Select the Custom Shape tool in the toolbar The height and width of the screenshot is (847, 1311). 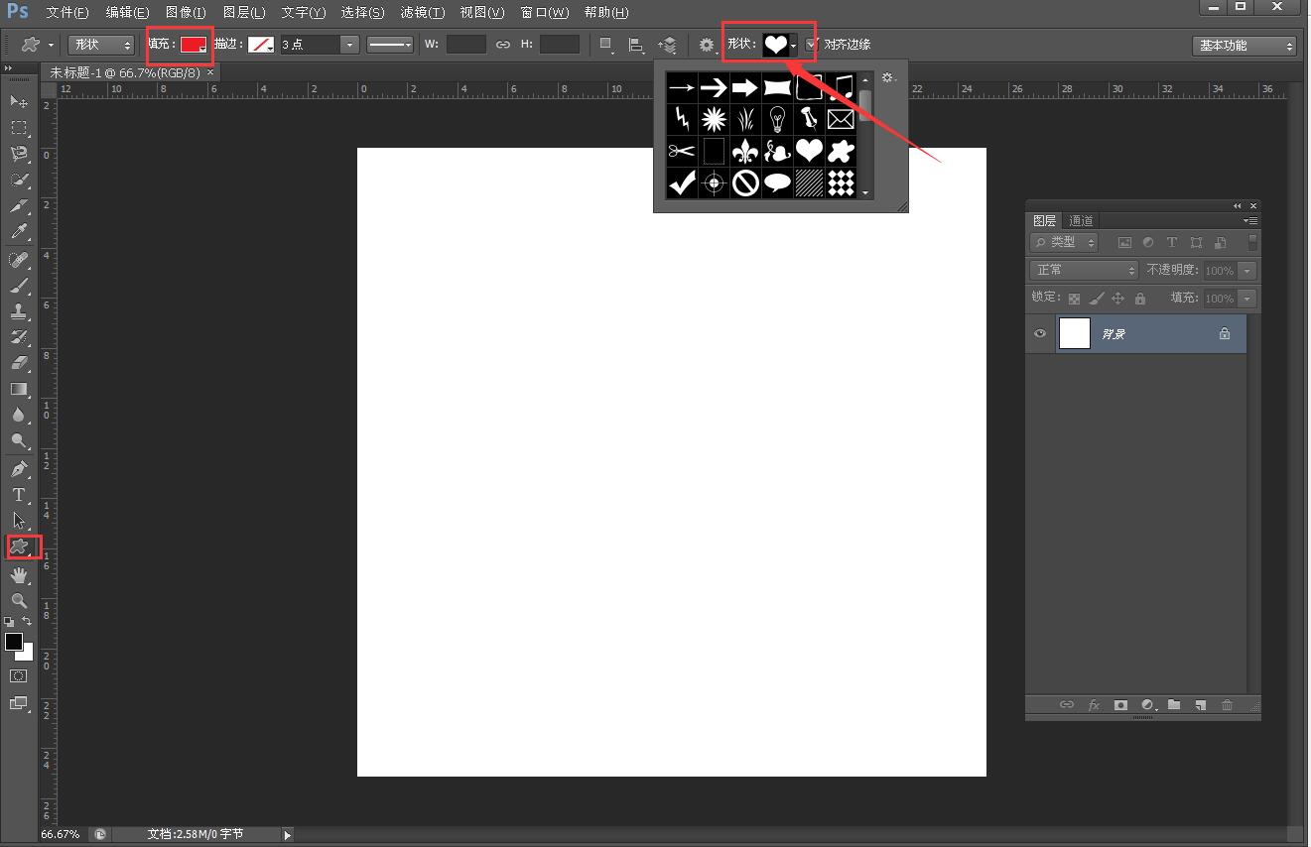click(19, 546)
